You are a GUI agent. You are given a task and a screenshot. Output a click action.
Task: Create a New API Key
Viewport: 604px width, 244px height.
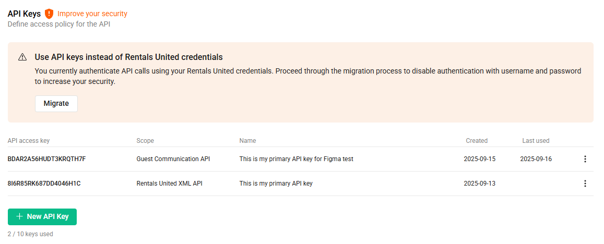point(42,216)
